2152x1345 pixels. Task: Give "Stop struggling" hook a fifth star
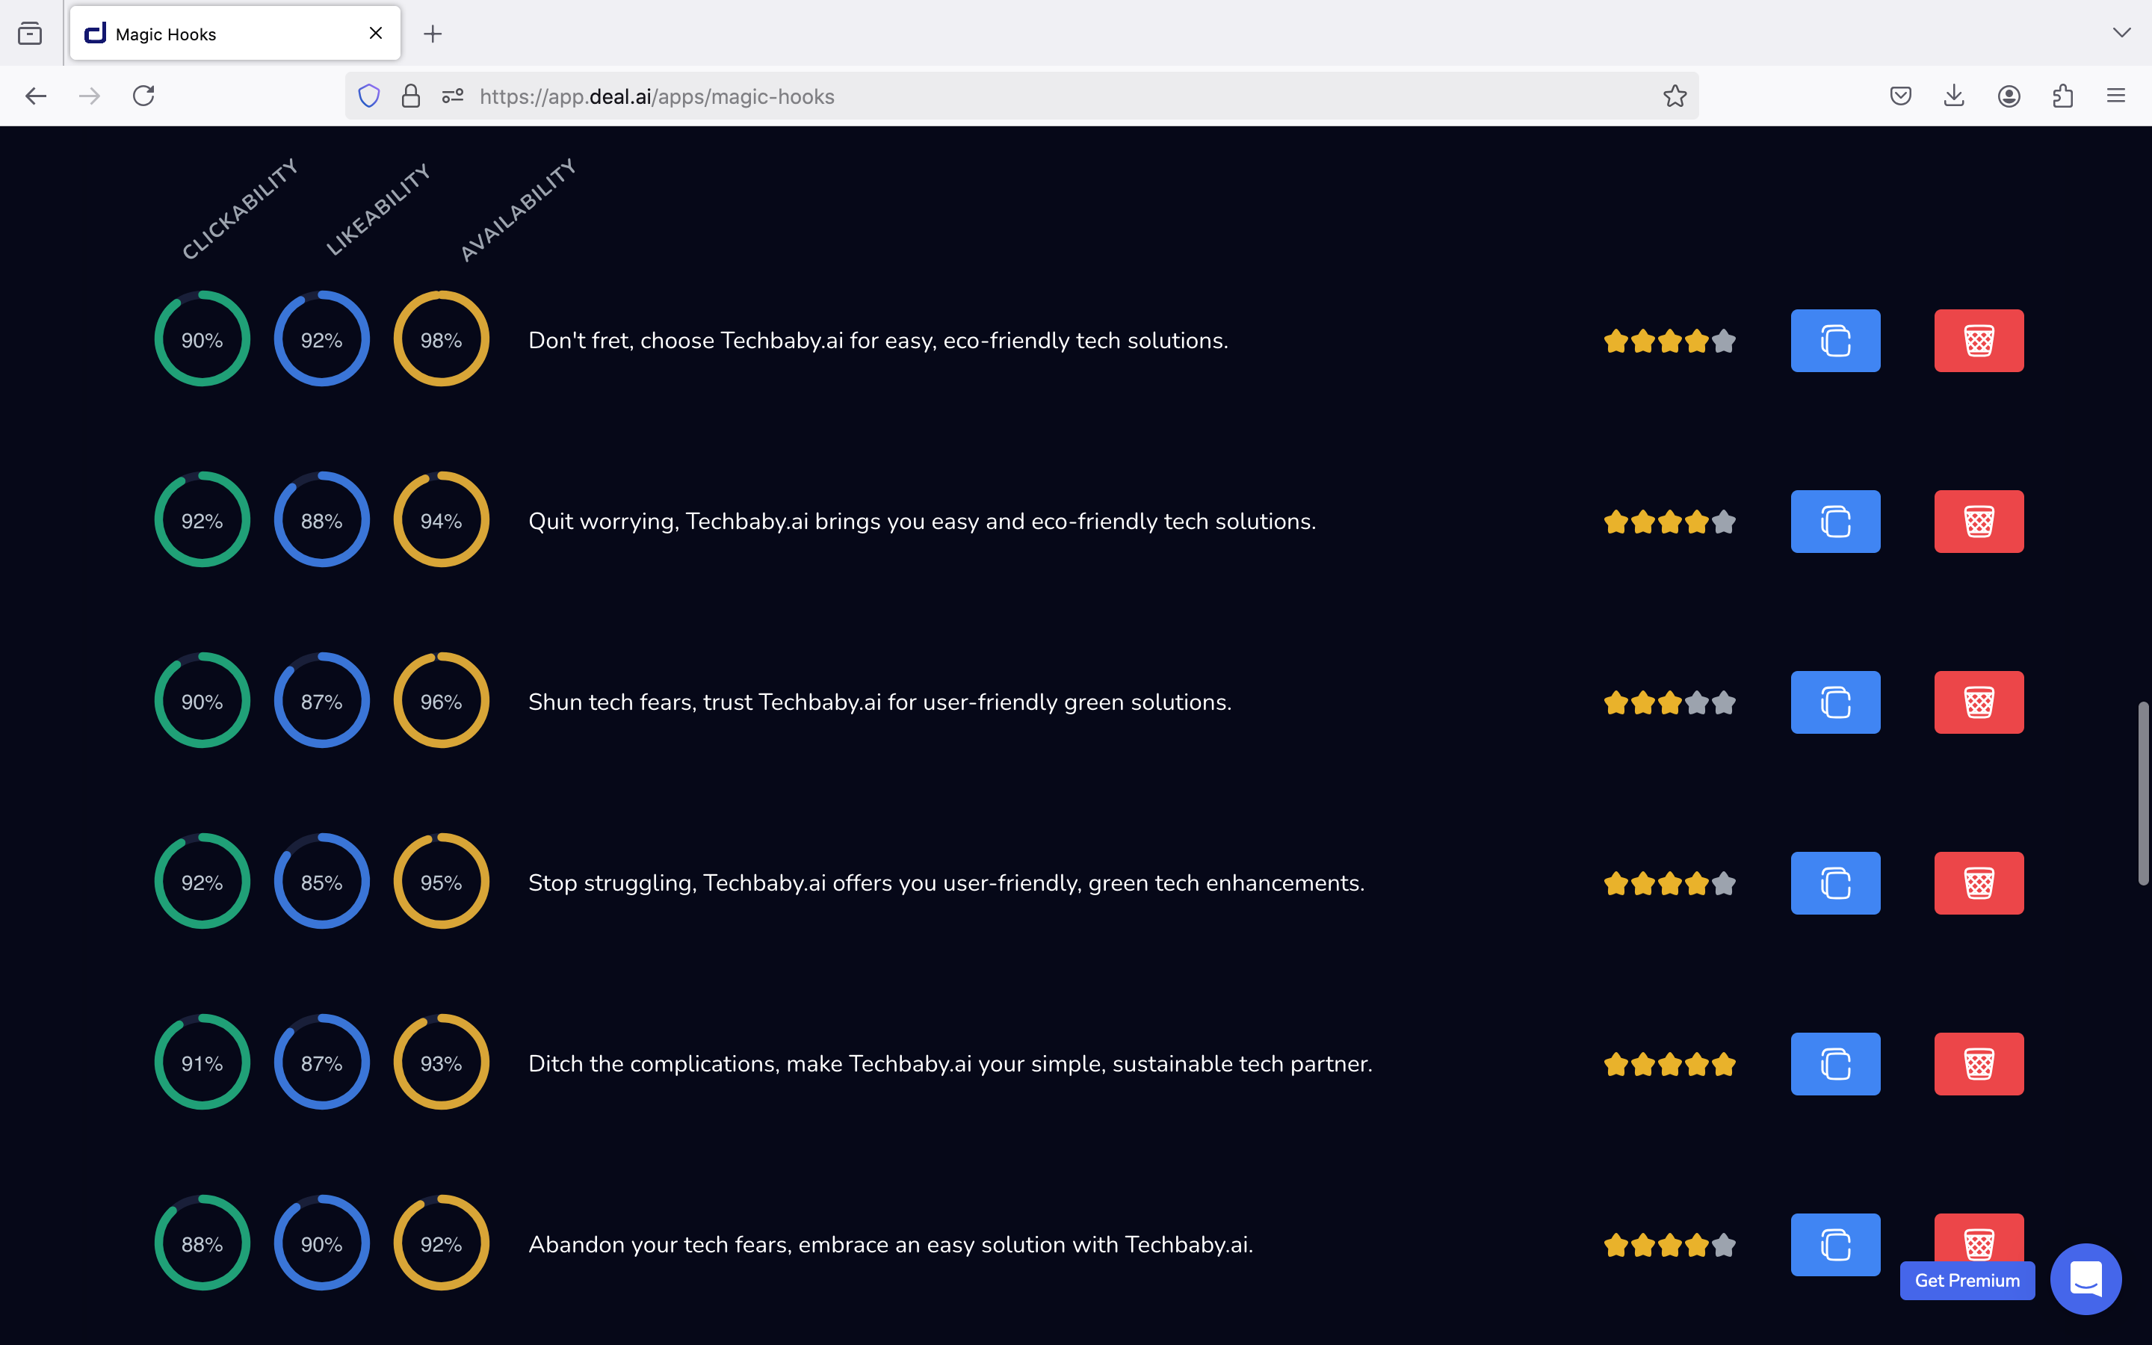click(1723, 883)
